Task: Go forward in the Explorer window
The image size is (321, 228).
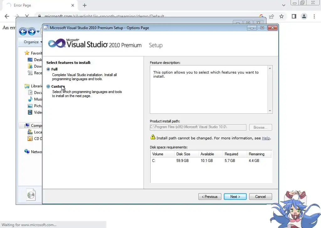Action: pos(32,32)
